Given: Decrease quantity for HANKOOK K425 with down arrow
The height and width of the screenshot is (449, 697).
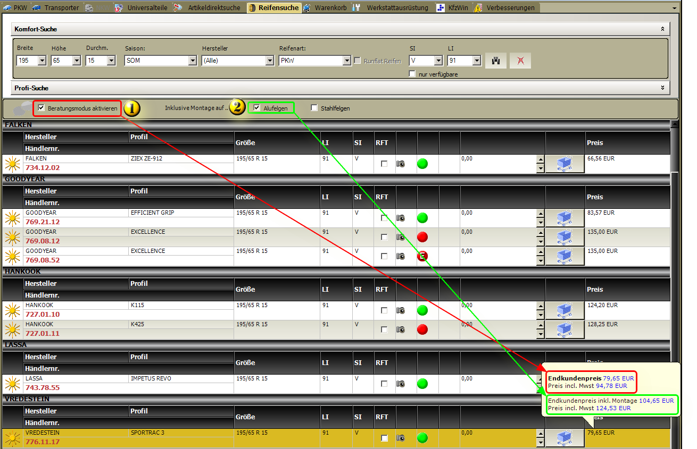Looking at the screenshot, I should tap(541, 335).
